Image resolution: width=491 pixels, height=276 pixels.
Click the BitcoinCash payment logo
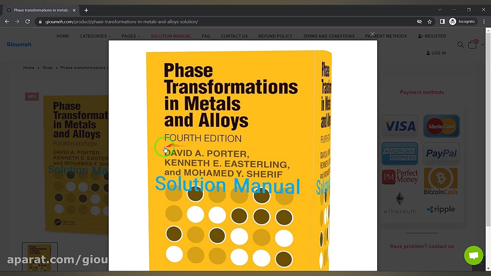(x=441, y=181)
